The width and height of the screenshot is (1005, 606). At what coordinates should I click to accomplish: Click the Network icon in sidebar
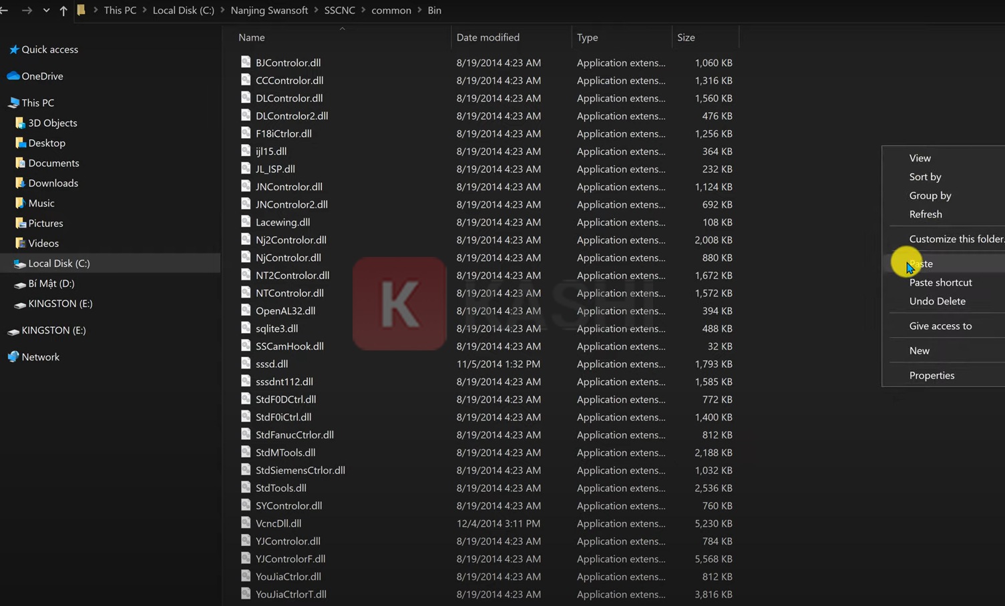pyautogui.click(x=13, y=357)
